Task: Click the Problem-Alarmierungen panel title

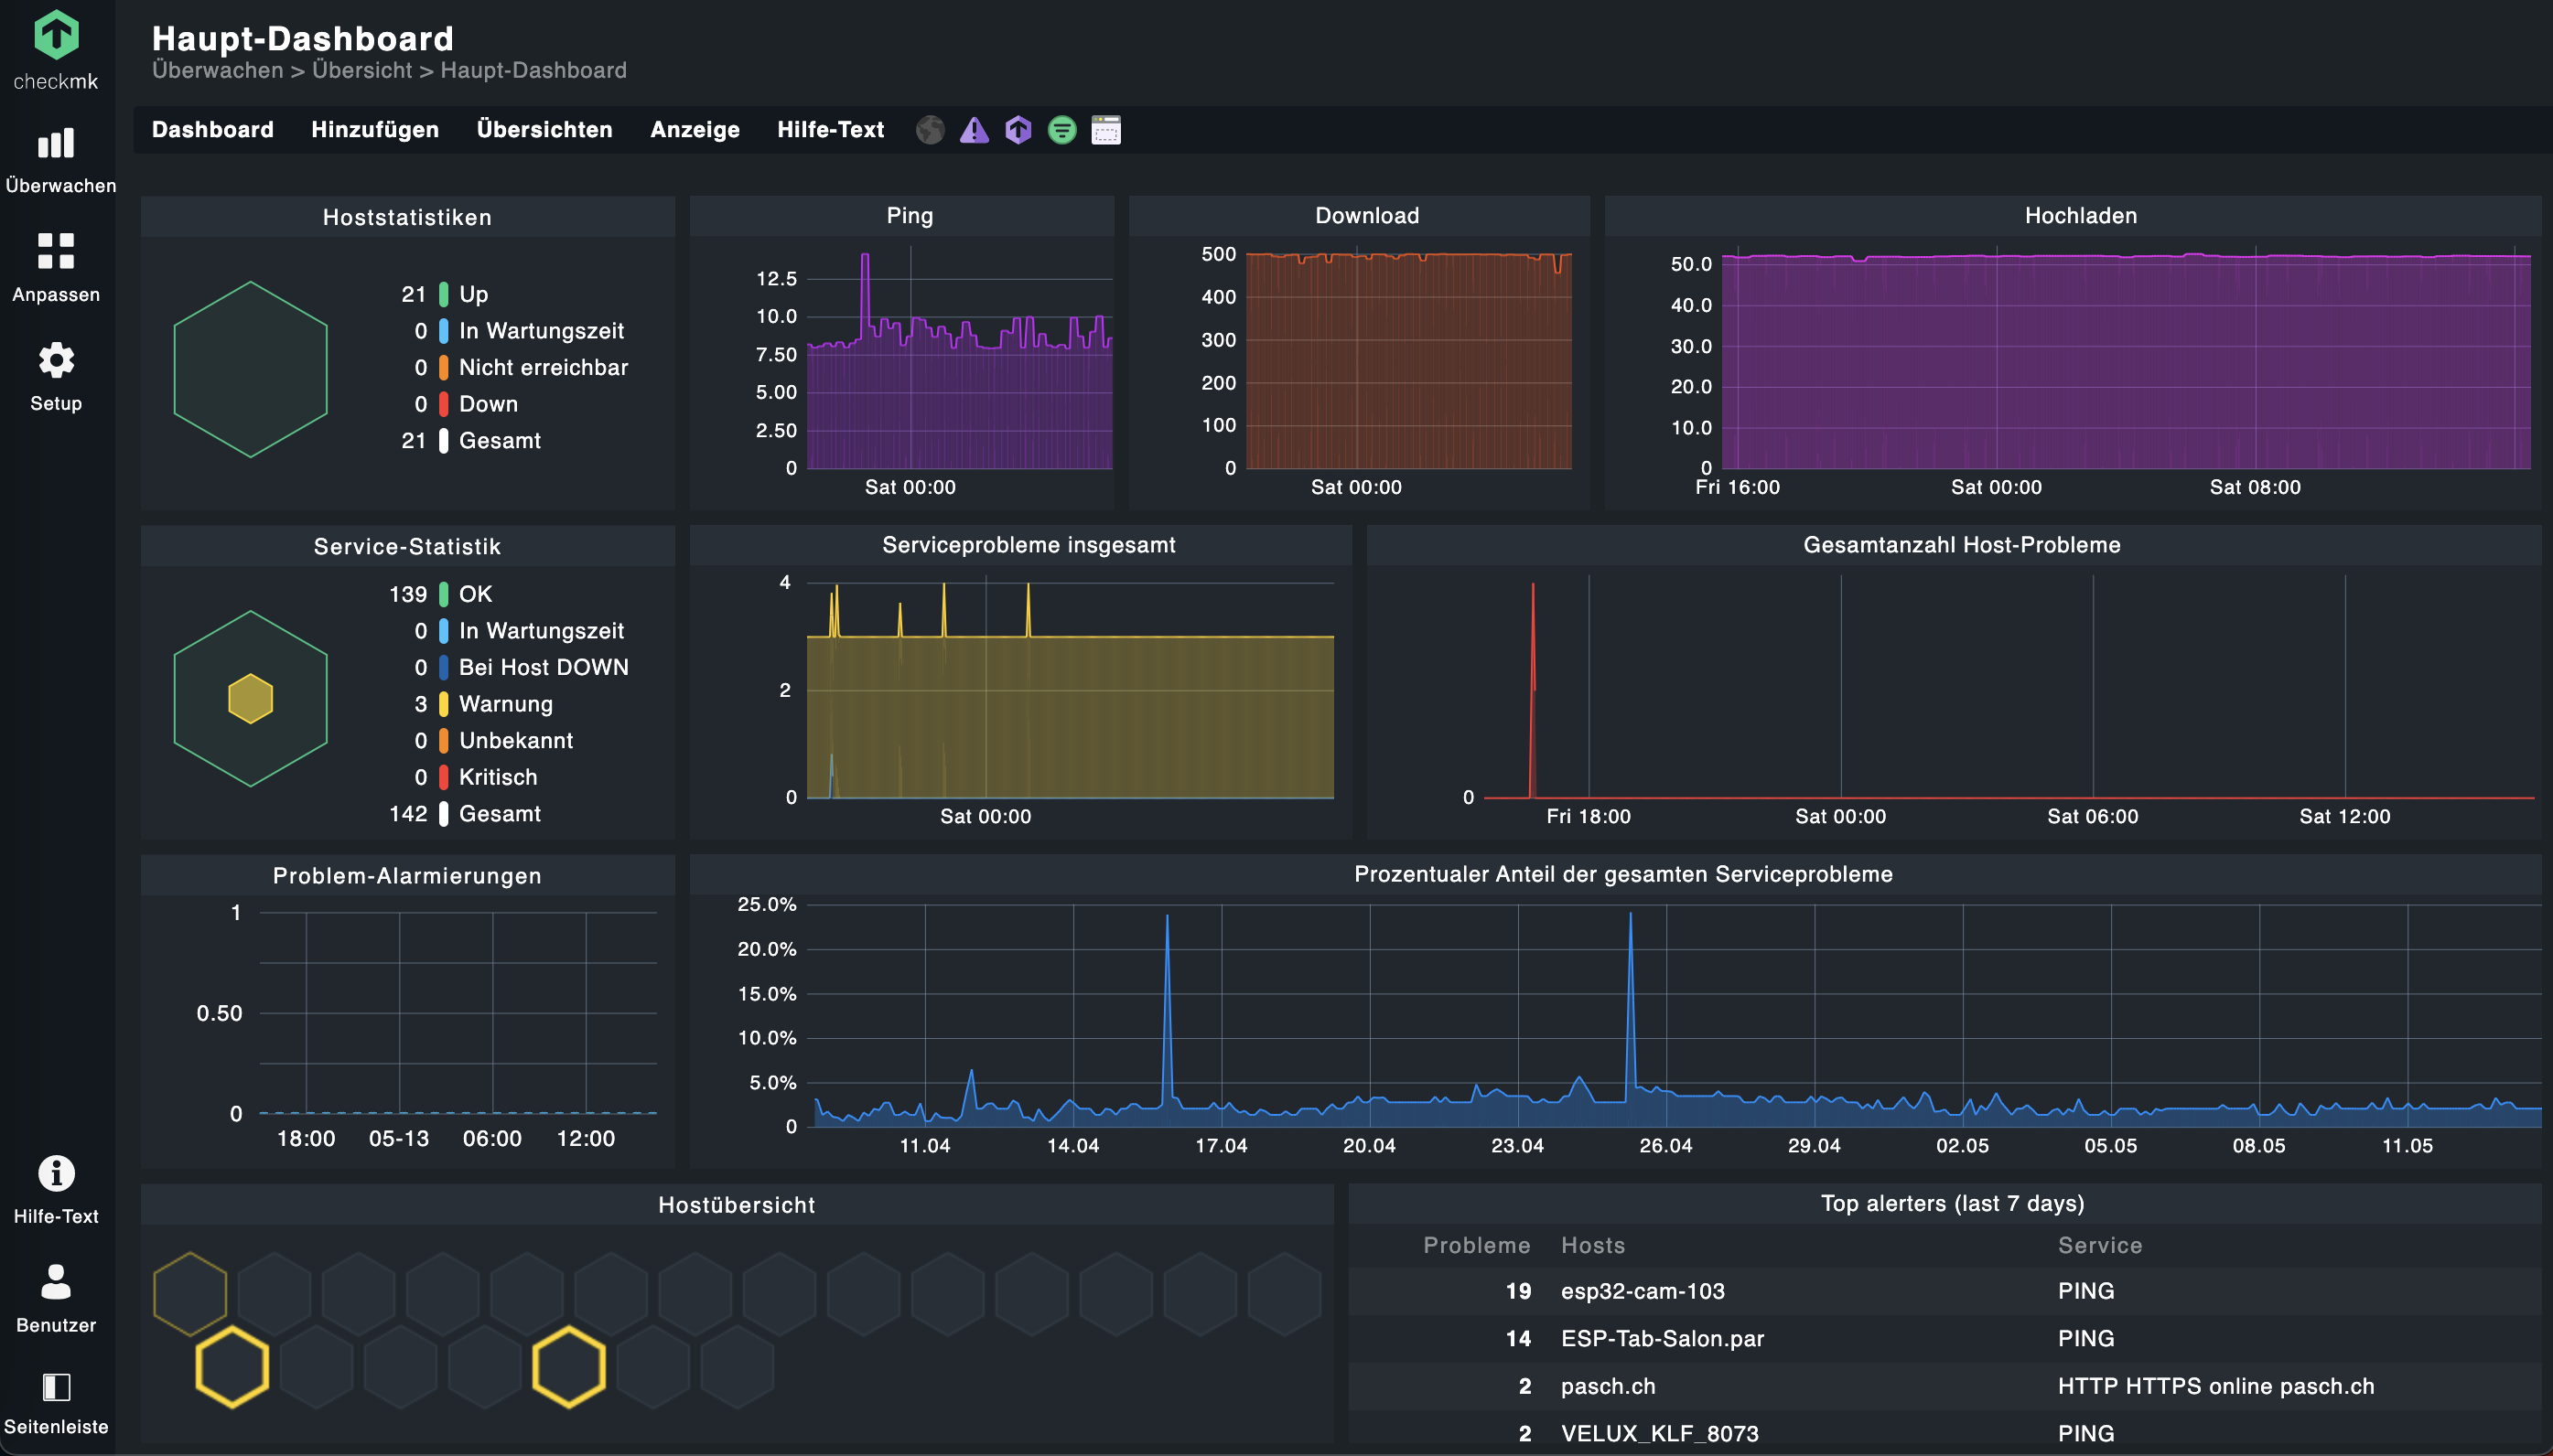Action: point(407,876)
